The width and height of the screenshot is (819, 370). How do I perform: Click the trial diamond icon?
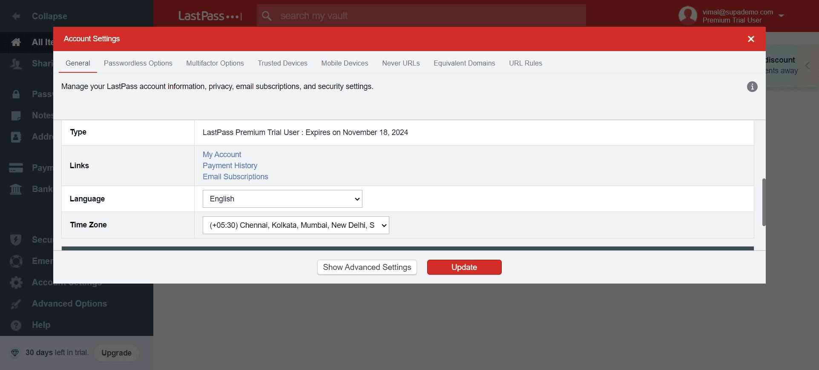click(x=15, y=353)
